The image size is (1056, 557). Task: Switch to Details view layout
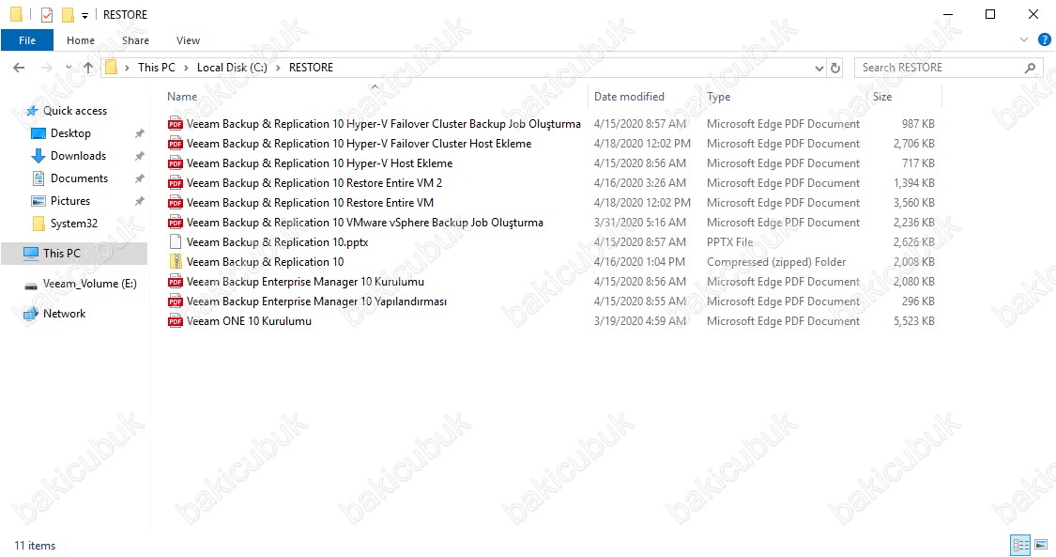tap(1021, 544)
